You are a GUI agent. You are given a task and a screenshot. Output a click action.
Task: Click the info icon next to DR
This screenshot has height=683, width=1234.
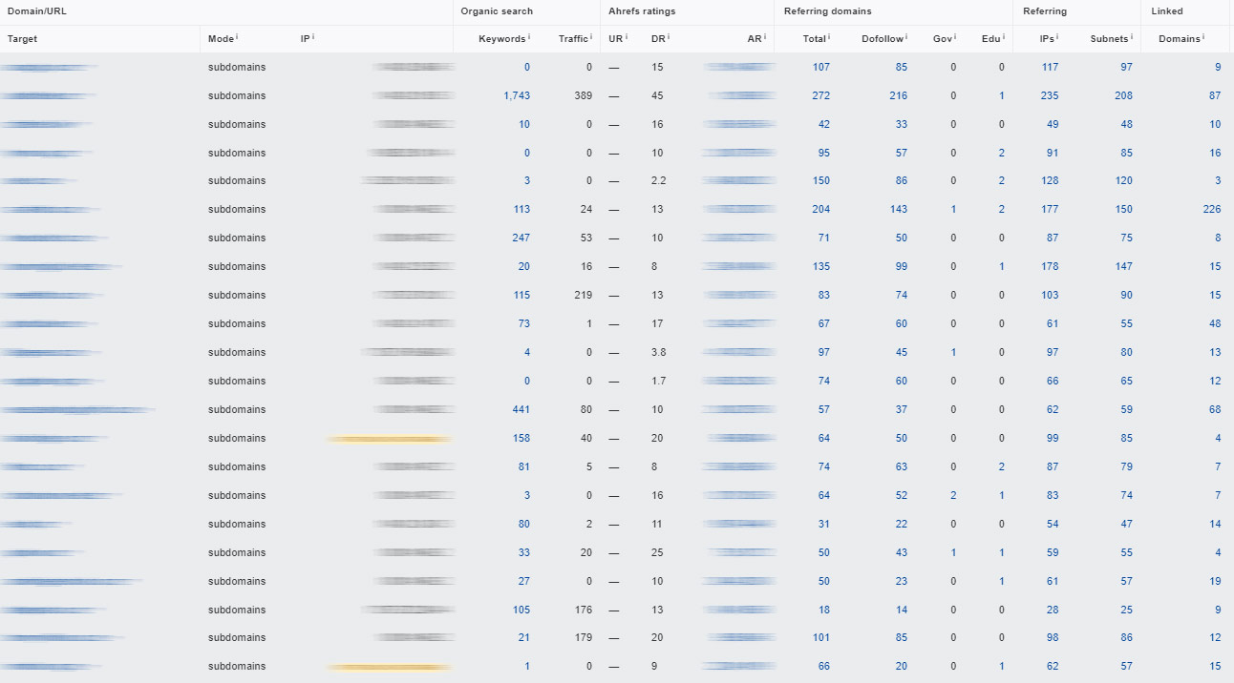coord(669,37)
